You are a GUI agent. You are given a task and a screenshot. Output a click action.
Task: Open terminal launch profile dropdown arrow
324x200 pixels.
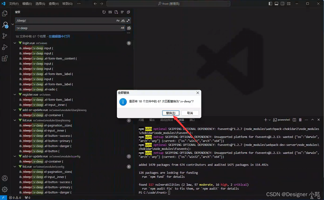click(270, 120)
